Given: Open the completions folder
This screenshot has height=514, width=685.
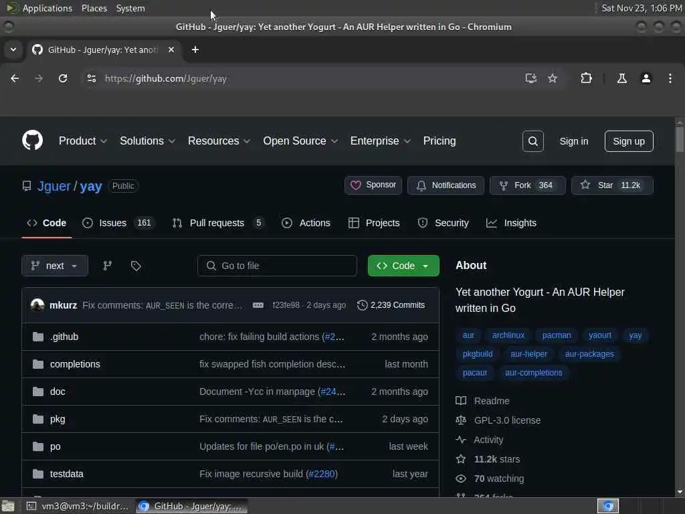Looking at the screenshot, I should (x=75, y=364).
